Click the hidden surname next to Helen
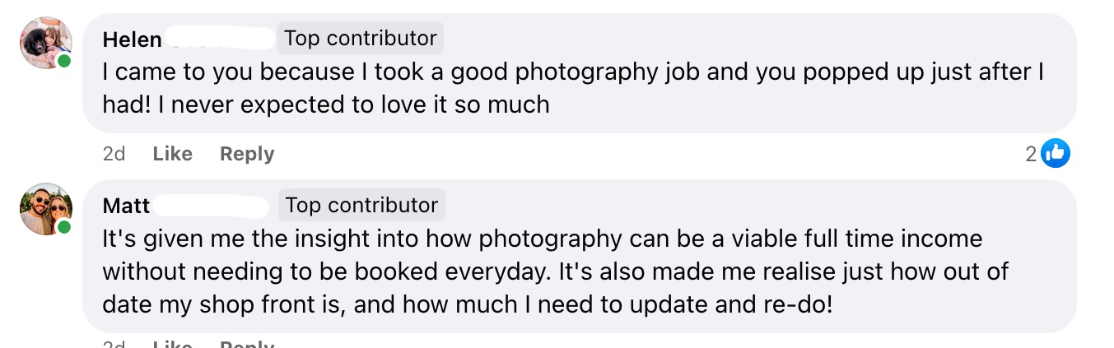Viewport: 1114px width, 348px height. tap(219, 39)
